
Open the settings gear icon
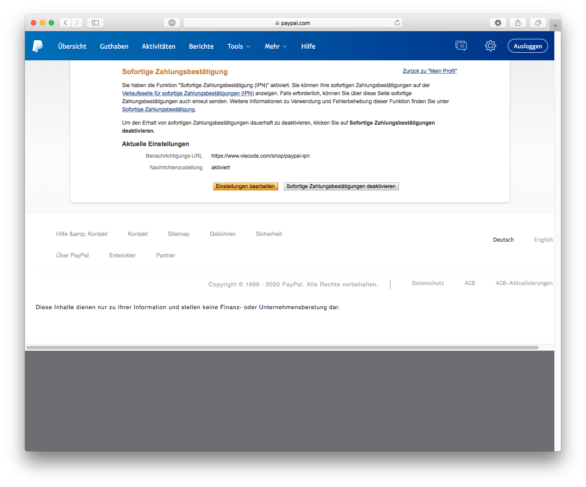click(x=490, y=46)
